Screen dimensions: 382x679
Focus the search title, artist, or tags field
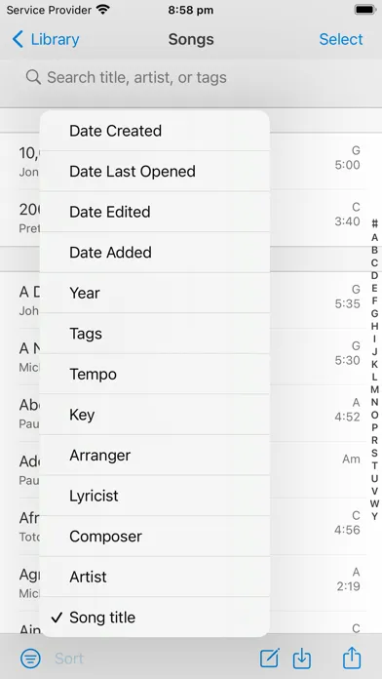point(191,77)
